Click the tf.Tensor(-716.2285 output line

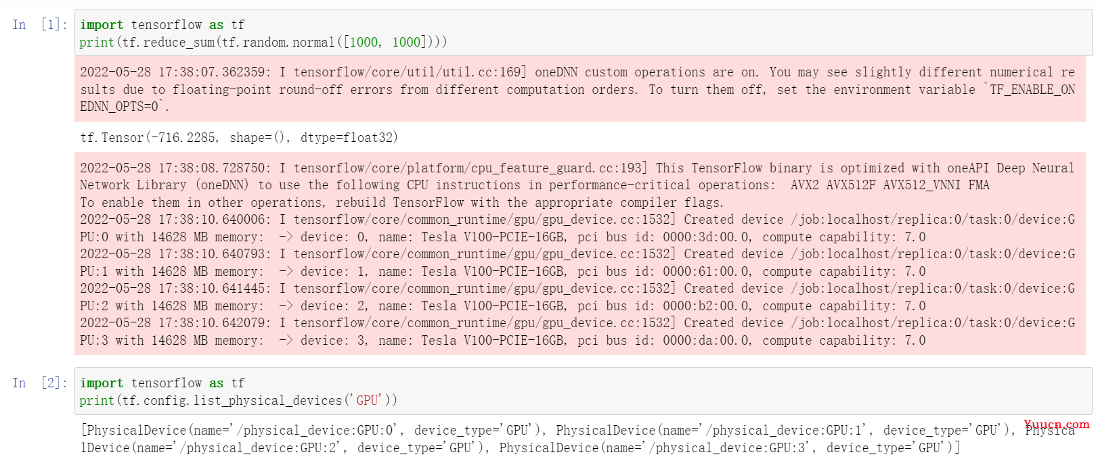click(x=239, y=138)
